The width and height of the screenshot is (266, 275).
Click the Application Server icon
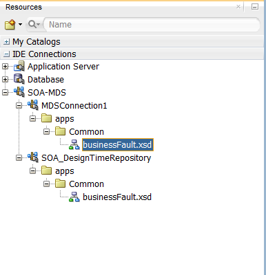click(x=19, y=66)
